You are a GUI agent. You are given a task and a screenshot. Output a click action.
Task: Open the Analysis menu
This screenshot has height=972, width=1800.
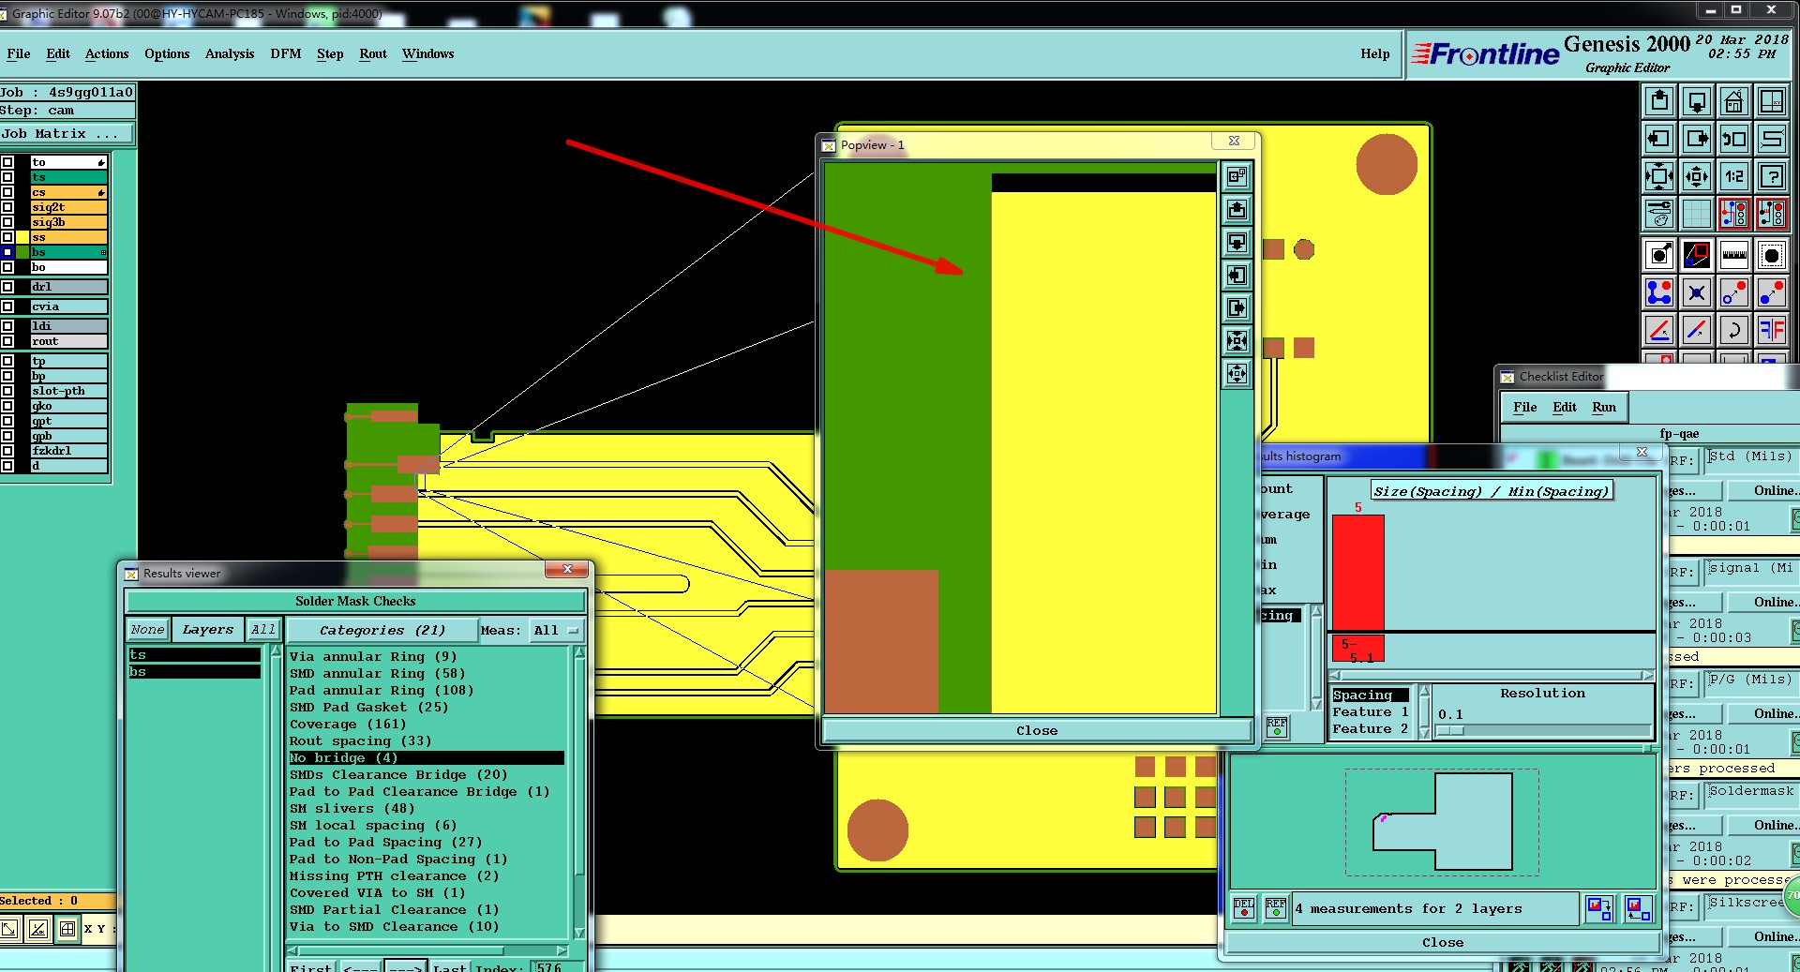[x=230, y=54]
